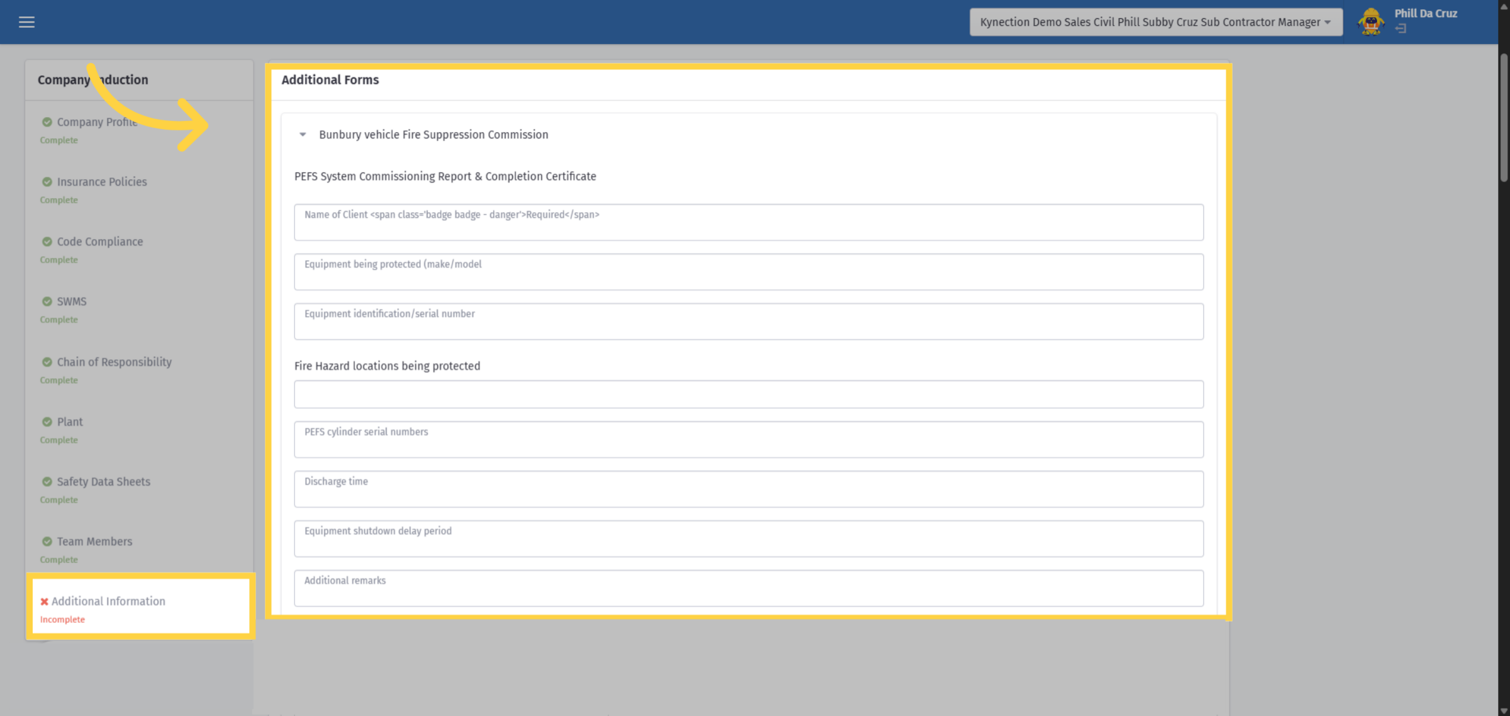Open the hamburger navigation menu
1510x716 pixels.
(26, 22)
